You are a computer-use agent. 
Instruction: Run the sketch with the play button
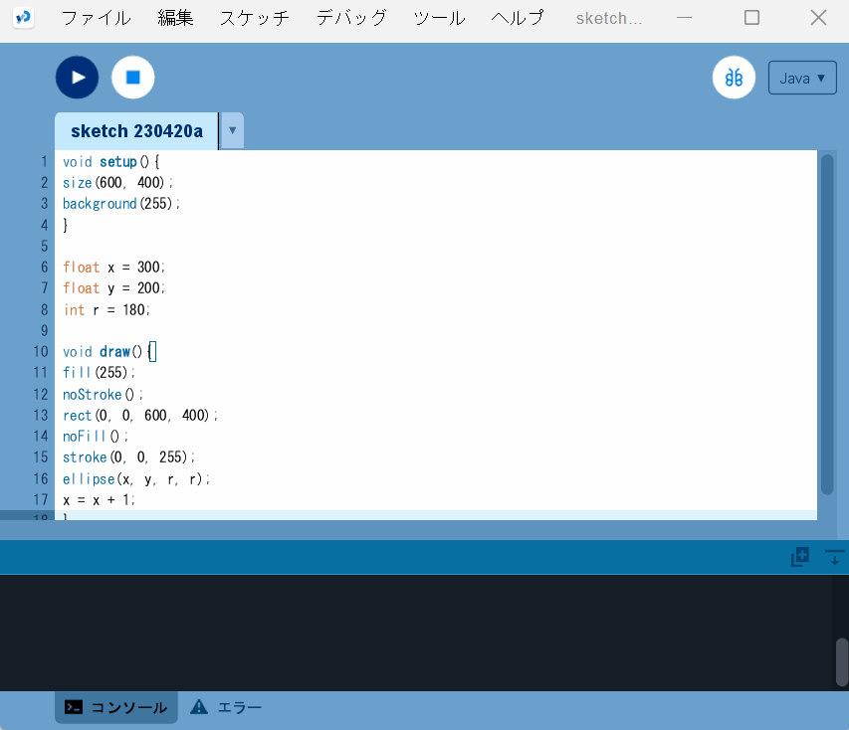(77, 78)
